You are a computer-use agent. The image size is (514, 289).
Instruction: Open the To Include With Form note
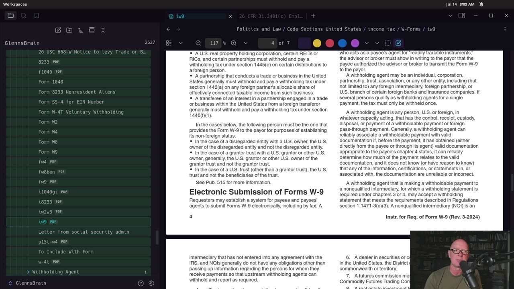click(x=78, y=252)
